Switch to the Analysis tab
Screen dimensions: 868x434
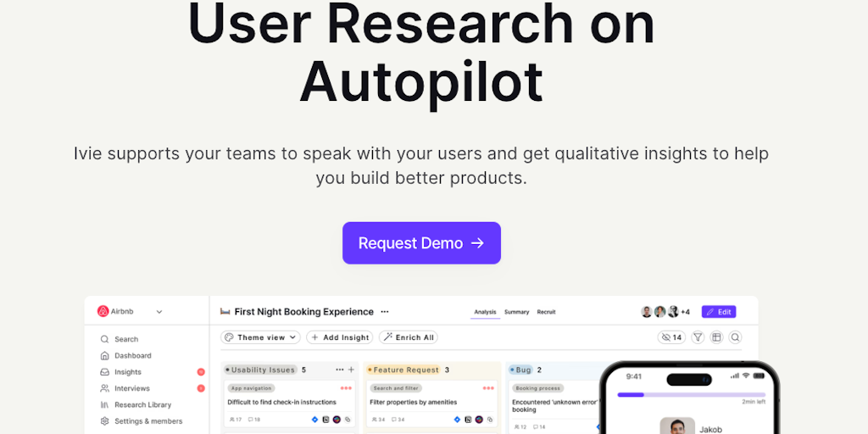coord(485,312)
